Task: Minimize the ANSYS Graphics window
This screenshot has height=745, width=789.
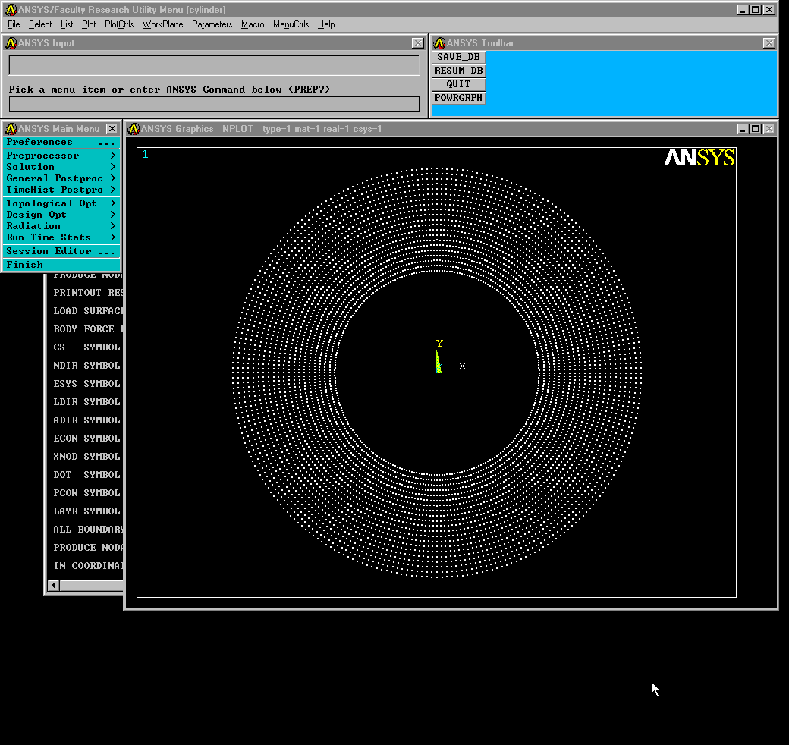Action: coord(743,129)
